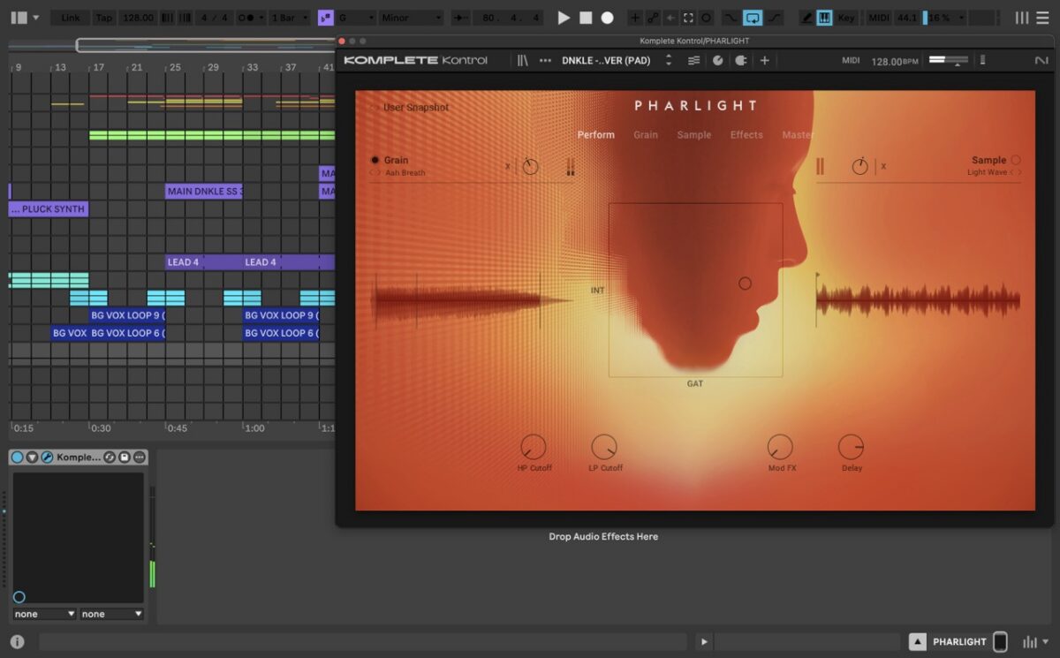Click the wrench icon on the Komplete device
Screen dimensions: 1060x658
coord(47,457)
